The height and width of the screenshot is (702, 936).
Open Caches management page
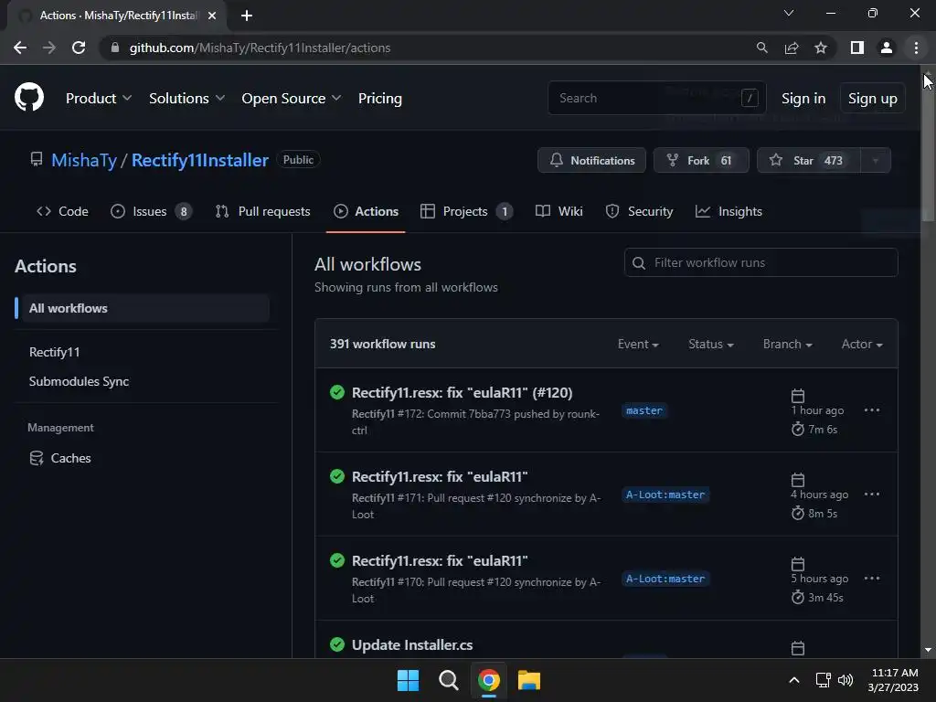(60, 458)
